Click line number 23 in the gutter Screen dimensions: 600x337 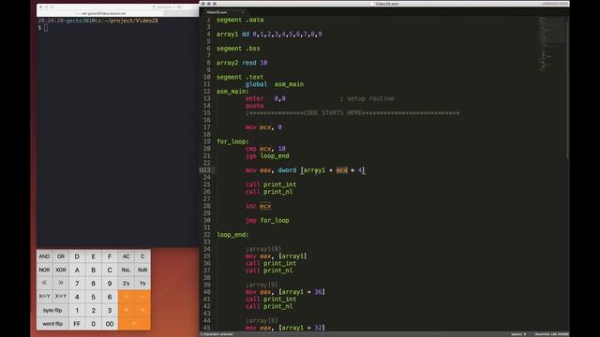point(206,170)
